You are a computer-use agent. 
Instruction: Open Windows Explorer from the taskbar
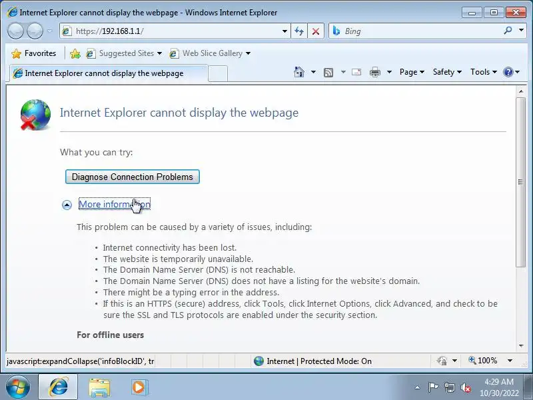99,387
